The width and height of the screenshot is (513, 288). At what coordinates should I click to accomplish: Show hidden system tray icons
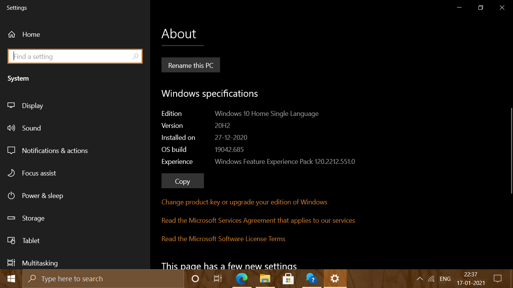(420, 279)
